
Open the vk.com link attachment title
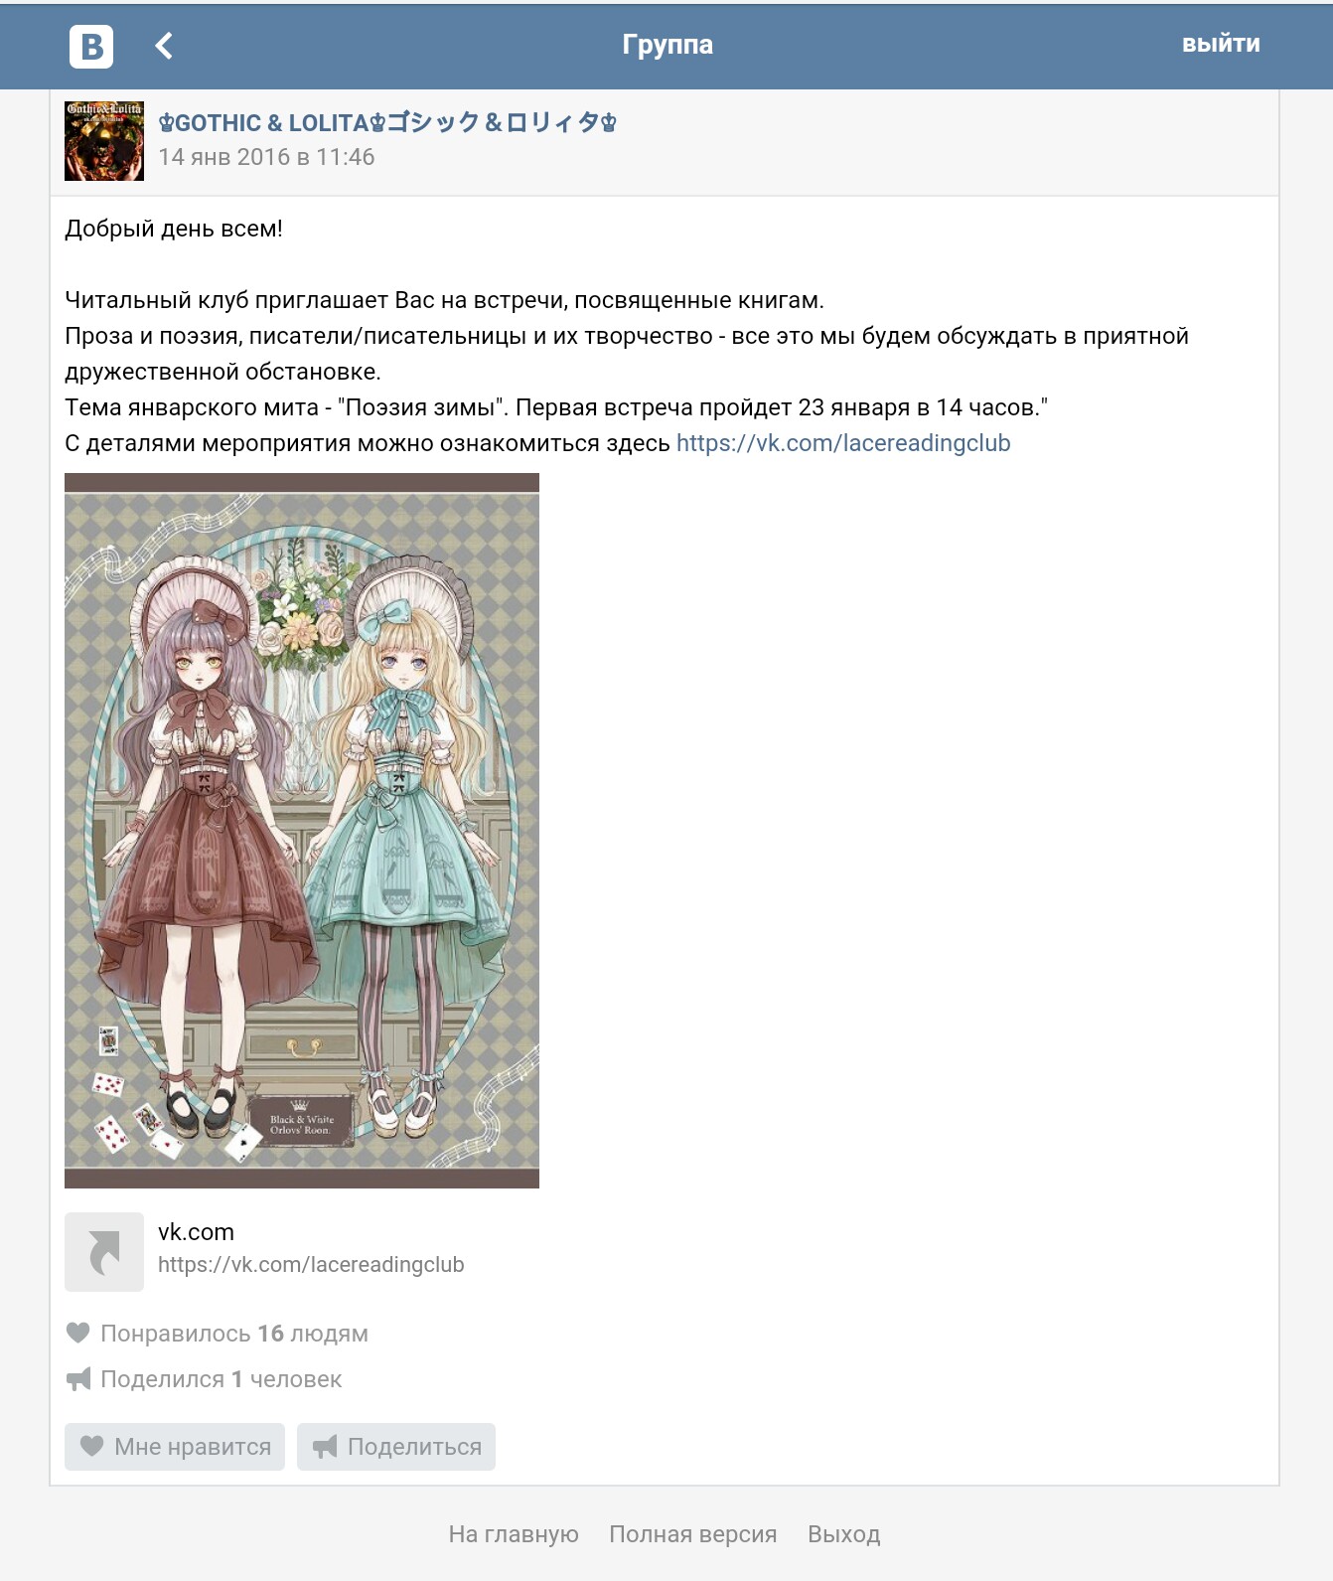[x=196, y=1232]
